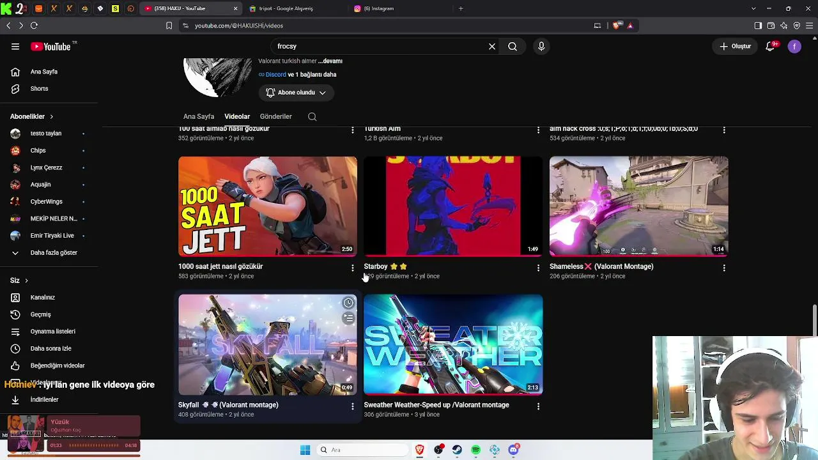Open Daha sonra izle list
Screen dimensions: 818x460
point(49,348)
